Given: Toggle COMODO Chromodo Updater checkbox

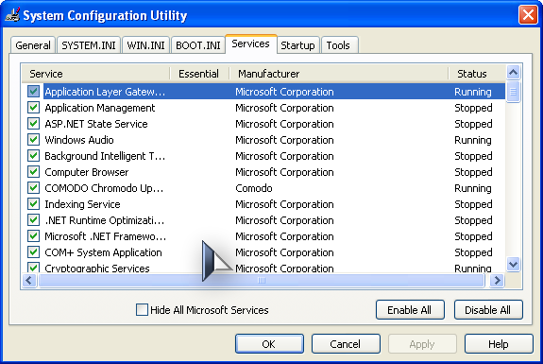Looking at the screenshot, I should tap(34, 188).
